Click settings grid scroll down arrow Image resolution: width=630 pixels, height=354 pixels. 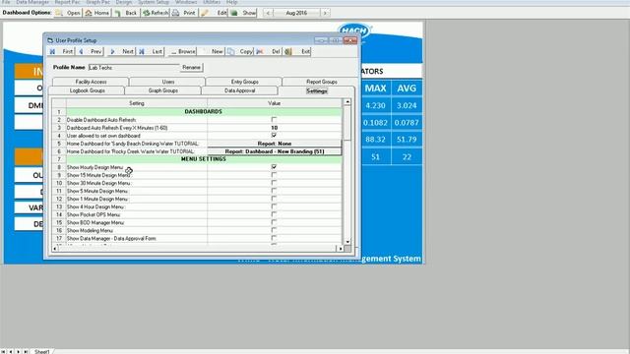pyautogui.click(x=347, y=242)
